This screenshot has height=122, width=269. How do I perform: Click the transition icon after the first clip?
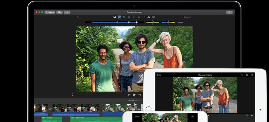[x=50, y=110]
